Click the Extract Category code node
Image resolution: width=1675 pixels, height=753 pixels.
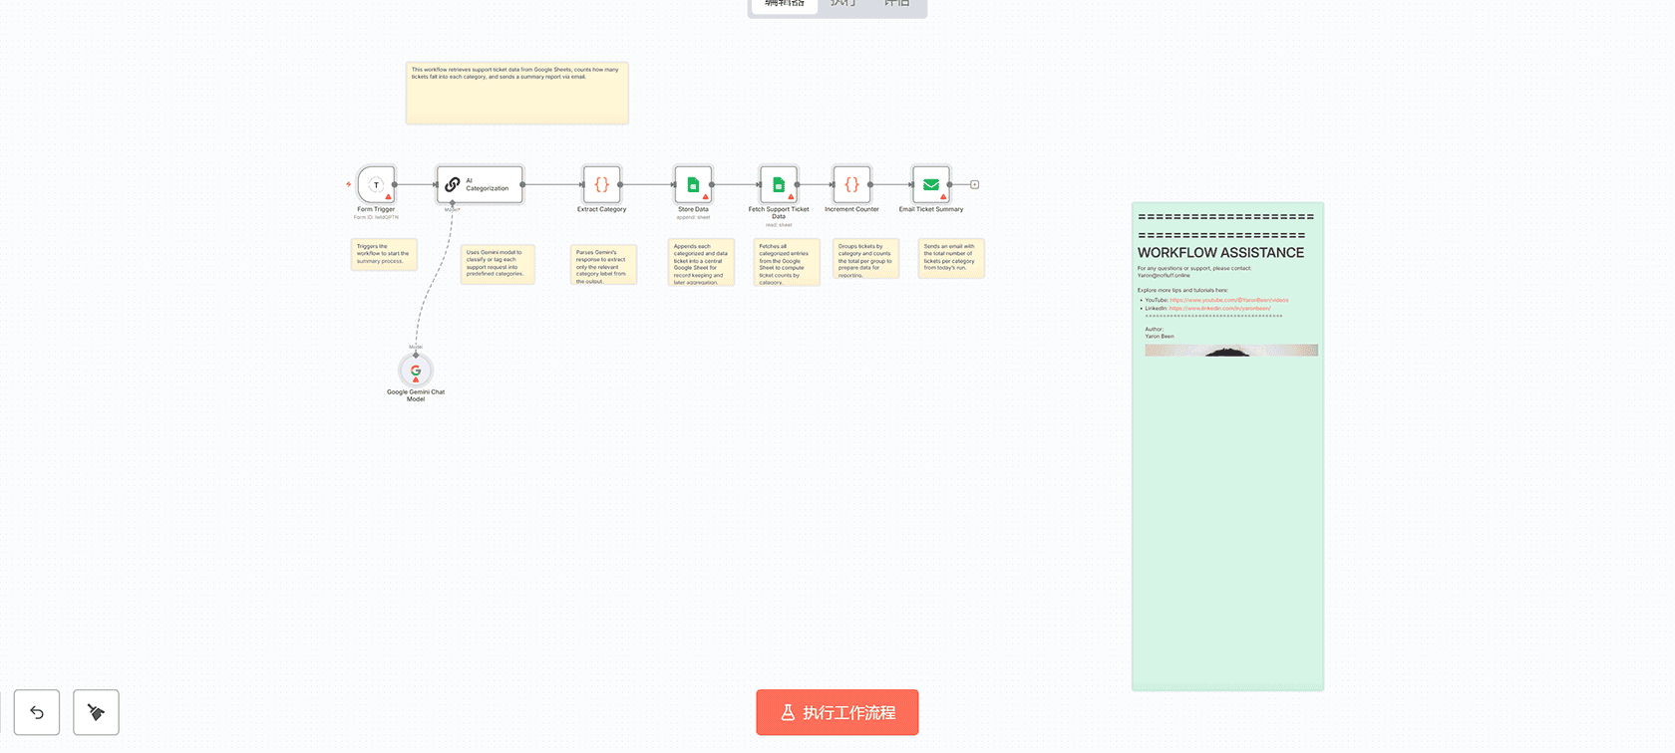(x=601, y=184)
